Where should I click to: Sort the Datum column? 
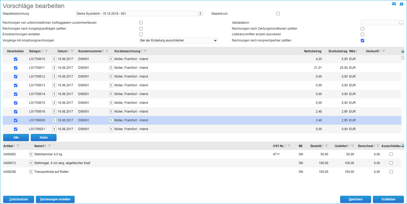[x=69, y=51]
